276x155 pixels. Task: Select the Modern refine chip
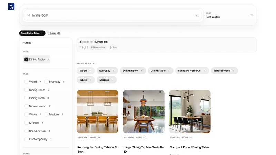pos(106,80)
